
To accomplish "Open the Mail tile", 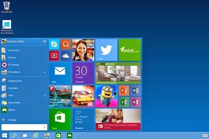I will coord(60,73).
